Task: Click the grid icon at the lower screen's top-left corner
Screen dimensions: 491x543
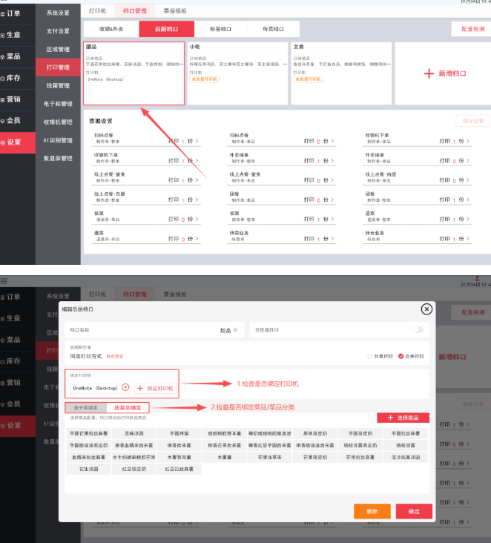Action: [x=4, y=281]
